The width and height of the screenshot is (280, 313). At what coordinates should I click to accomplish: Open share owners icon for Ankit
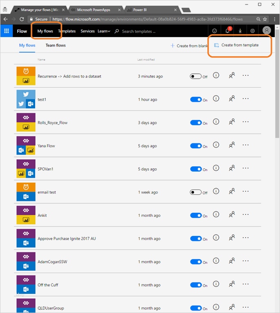pos(232,214)
